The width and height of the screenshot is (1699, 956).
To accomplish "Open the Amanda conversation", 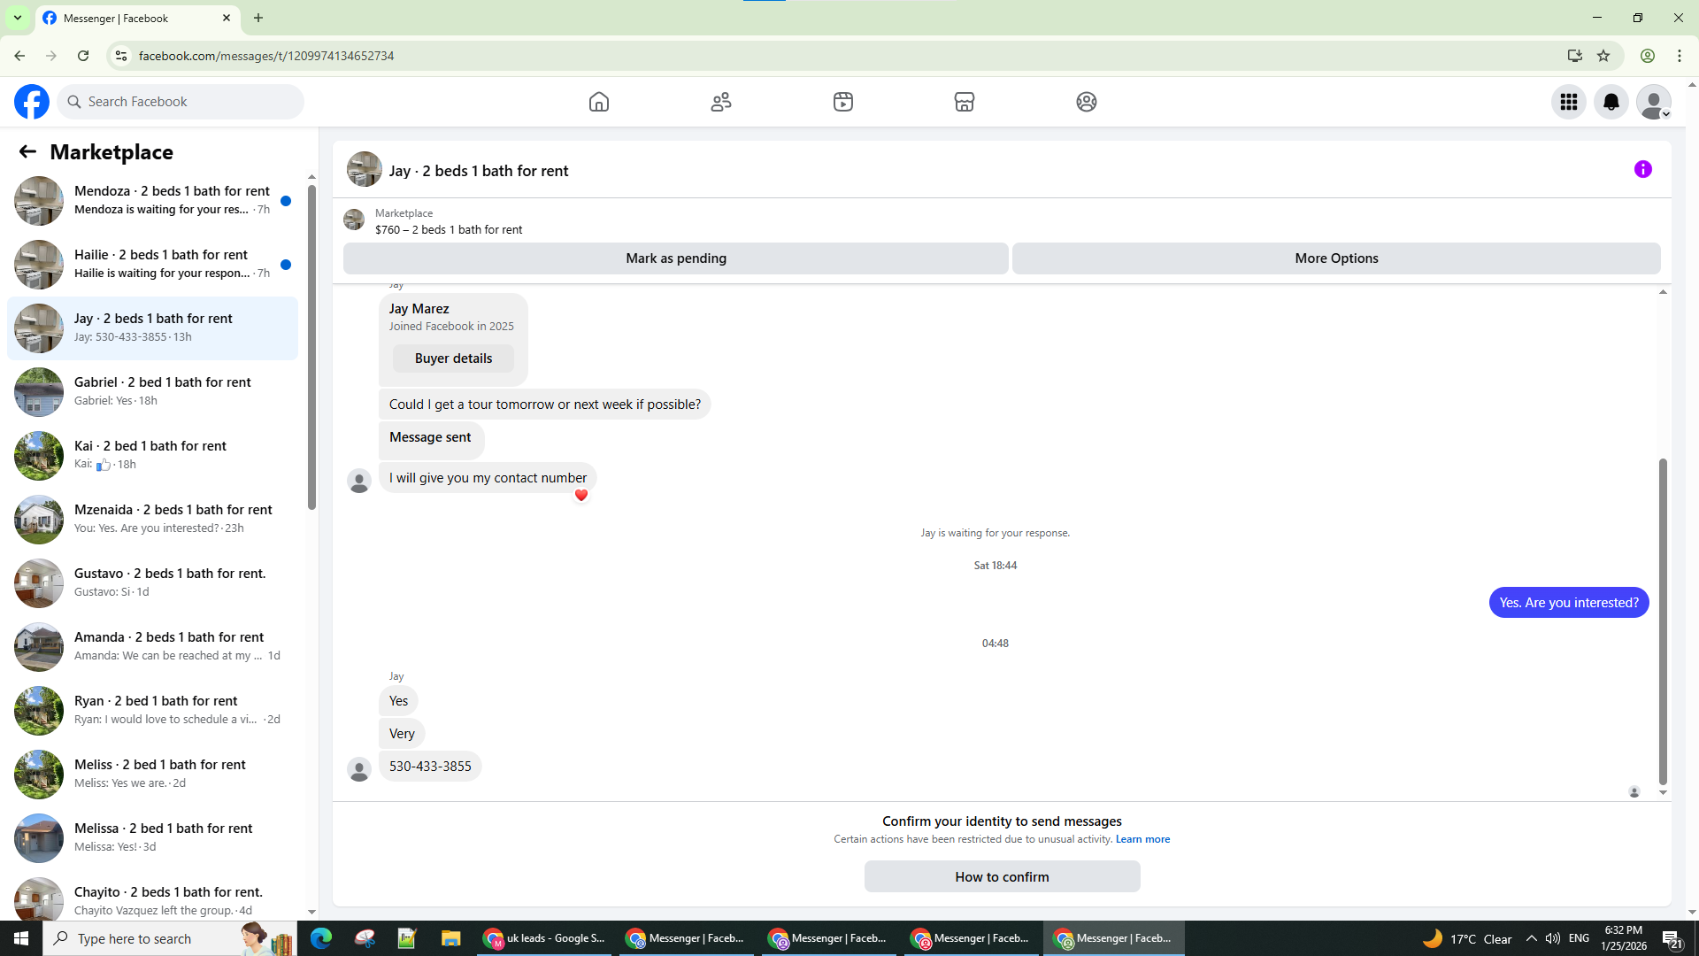I will click(152, 646).
